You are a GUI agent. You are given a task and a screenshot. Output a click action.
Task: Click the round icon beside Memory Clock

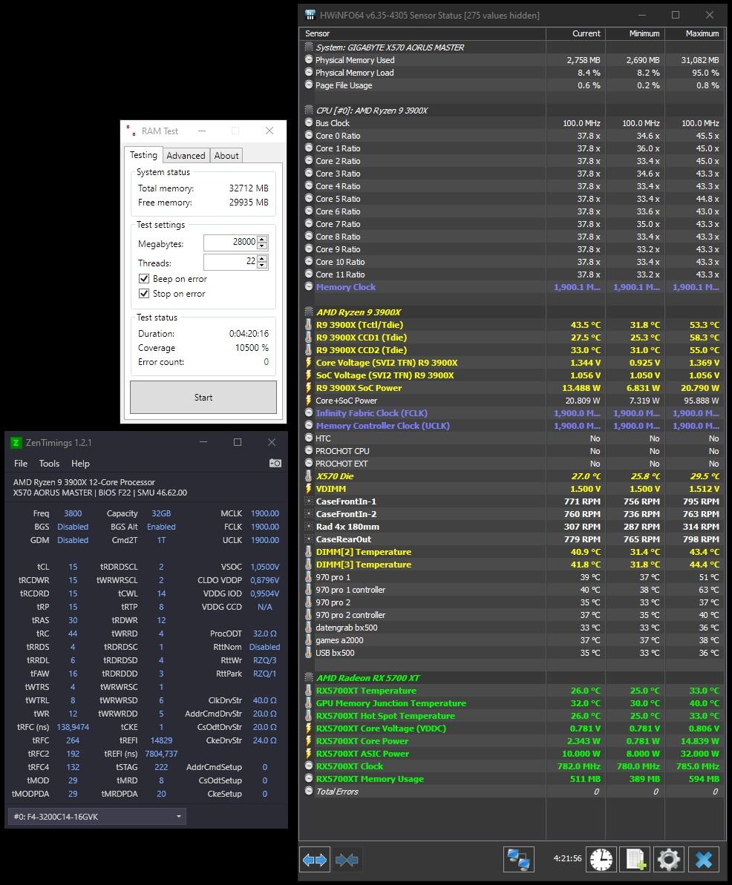308,286
